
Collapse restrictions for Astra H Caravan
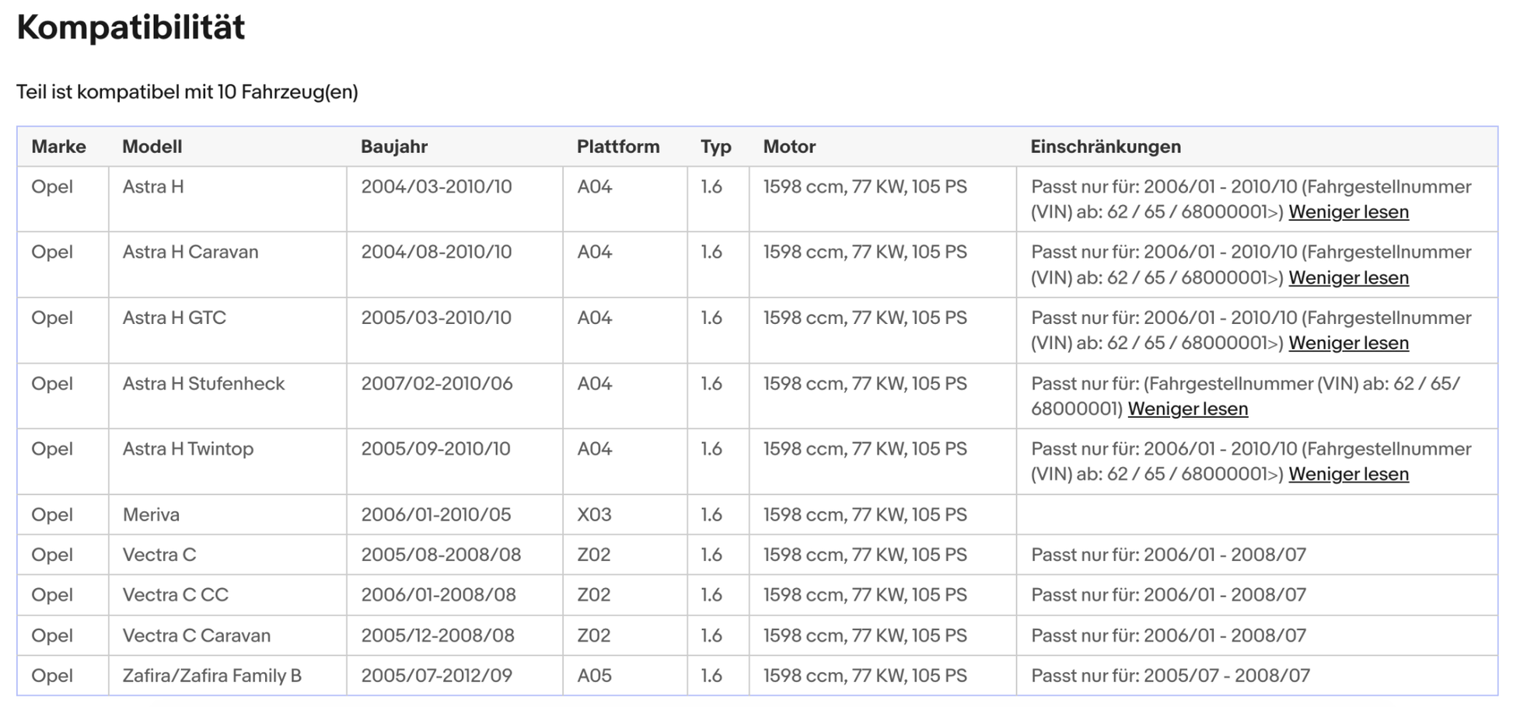1347,278
